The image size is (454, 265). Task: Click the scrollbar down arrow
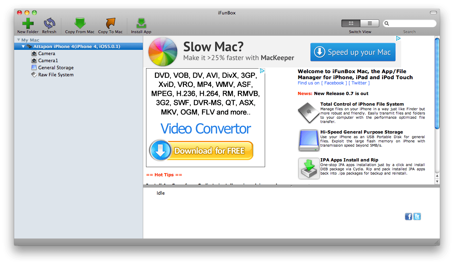pos(437,182)
